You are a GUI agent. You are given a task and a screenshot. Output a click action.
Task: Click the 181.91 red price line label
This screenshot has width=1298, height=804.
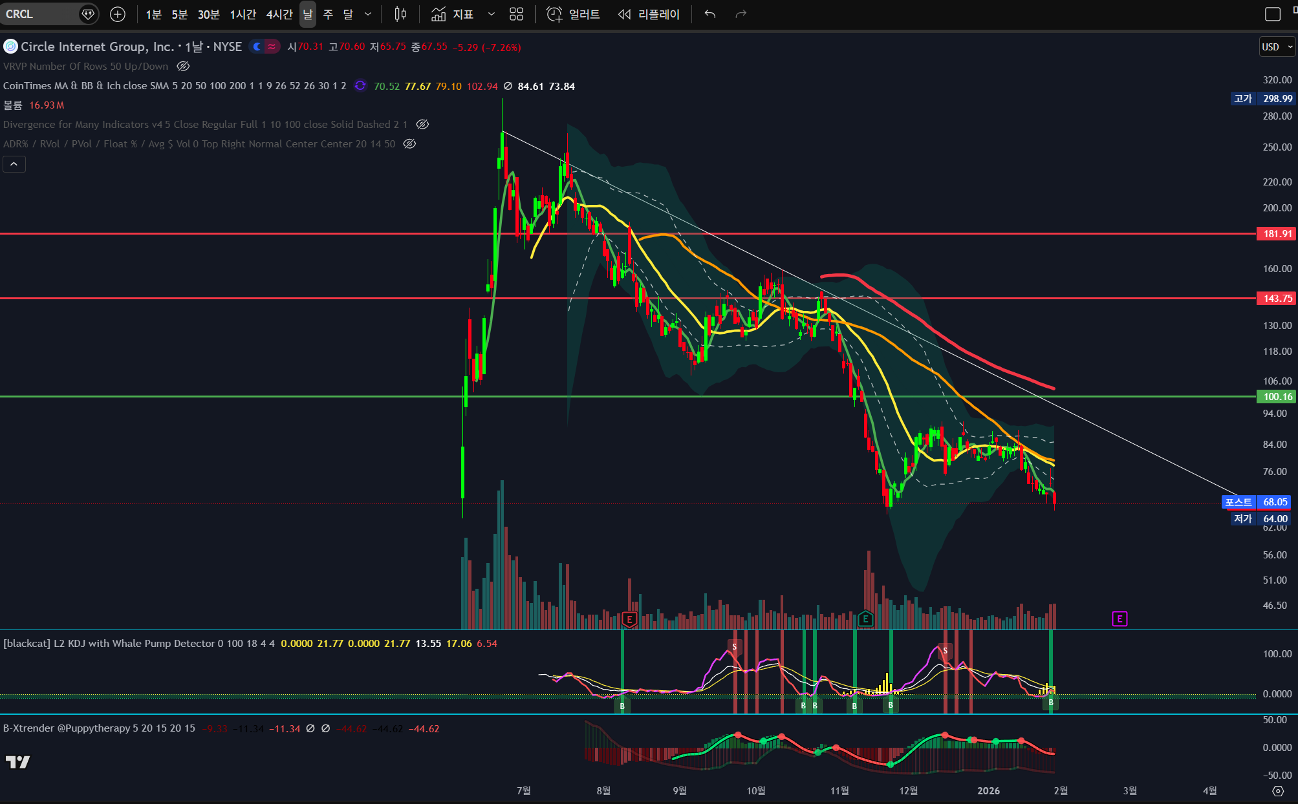[x=1277, y=234]
